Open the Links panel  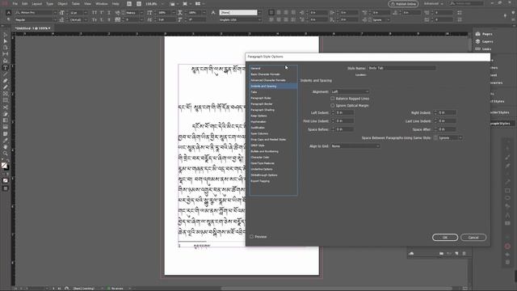483,48
